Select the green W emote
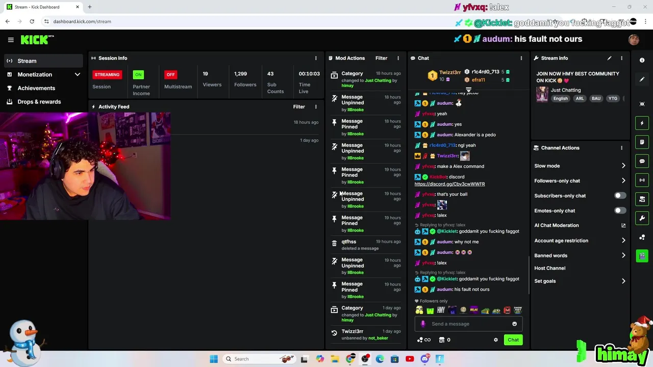The width and height of the screenshot is (653, 367). [x=430, y=310]
